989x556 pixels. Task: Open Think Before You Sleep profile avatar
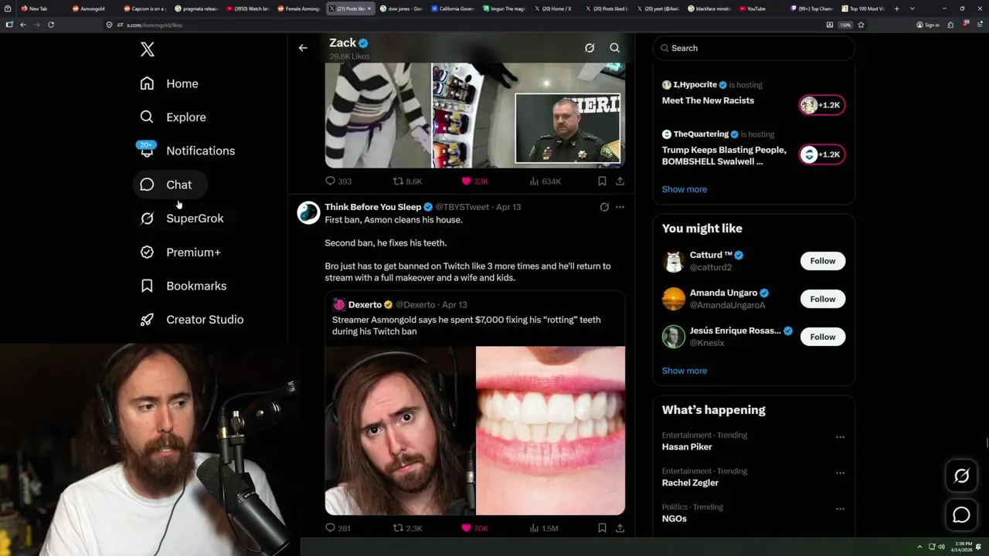click(308, 212)
